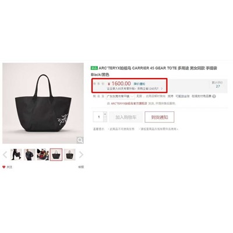233x233 pixels.
Task: Open the delivery region dropdown
Action: pyautogui.click(x=120, y=96)
